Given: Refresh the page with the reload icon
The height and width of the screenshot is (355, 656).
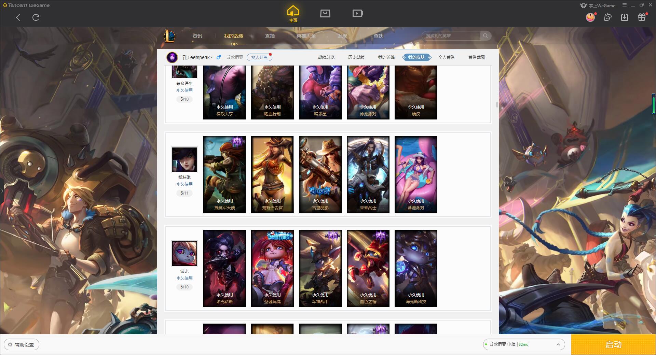Looking at the screenshot, I should point(36,17).
